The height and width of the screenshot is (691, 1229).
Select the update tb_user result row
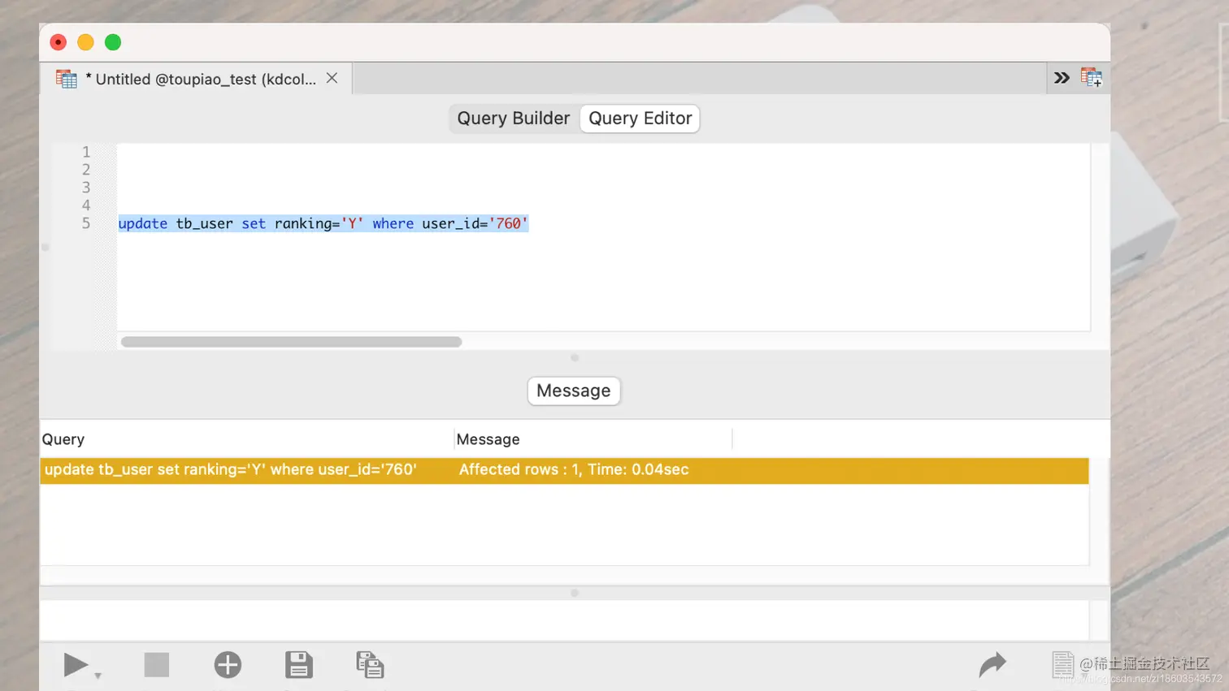coord(564,470)
